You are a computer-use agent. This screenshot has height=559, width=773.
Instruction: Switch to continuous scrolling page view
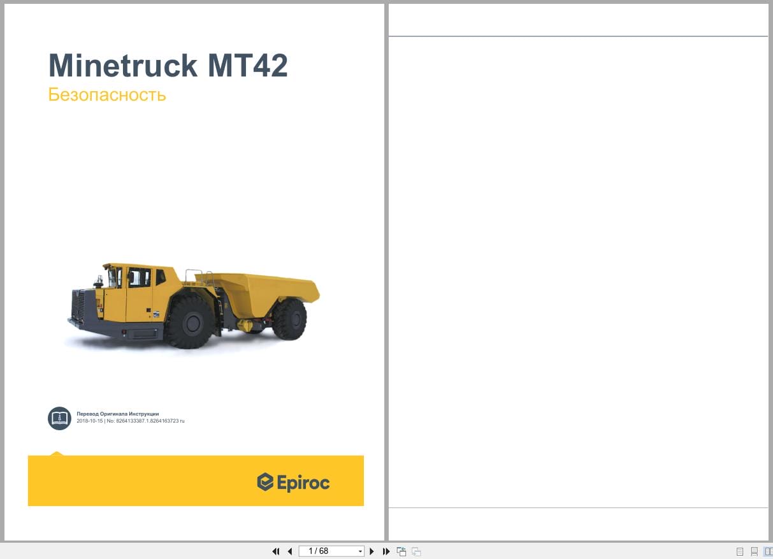755,551
